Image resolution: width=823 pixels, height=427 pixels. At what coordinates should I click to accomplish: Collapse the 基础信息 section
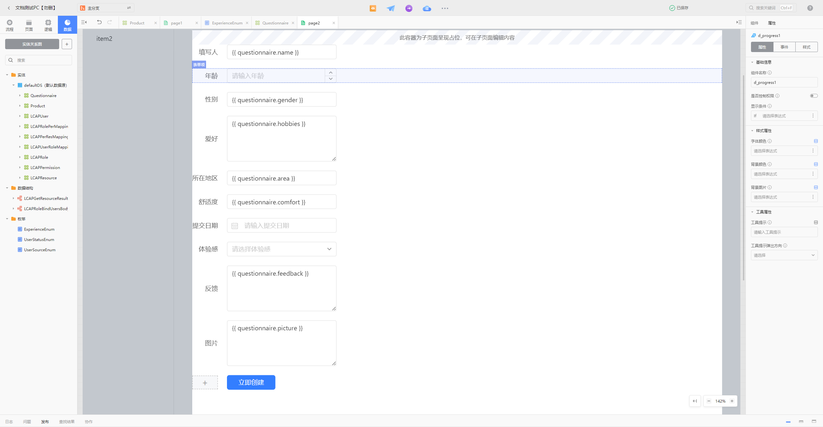click(x=752, y=62)
